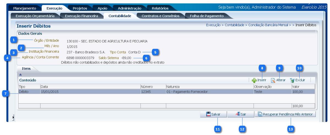Expand the left side panel arrow
Screen dimensions: 330x135
(x=13, y=118)
